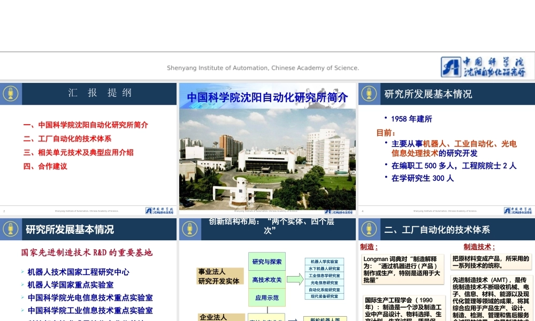Open the 中国科学院沈阳自动化研究所简介 photo slide

[267, 149]
